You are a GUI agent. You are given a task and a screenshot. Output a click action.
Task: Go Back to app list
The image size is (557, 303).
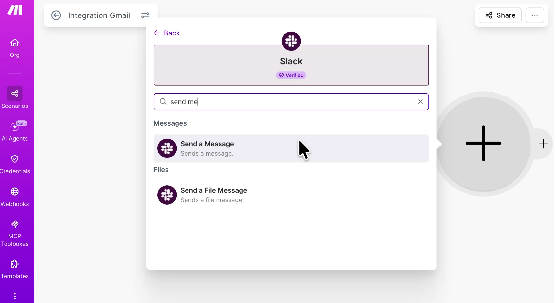(x=167, y=33)
